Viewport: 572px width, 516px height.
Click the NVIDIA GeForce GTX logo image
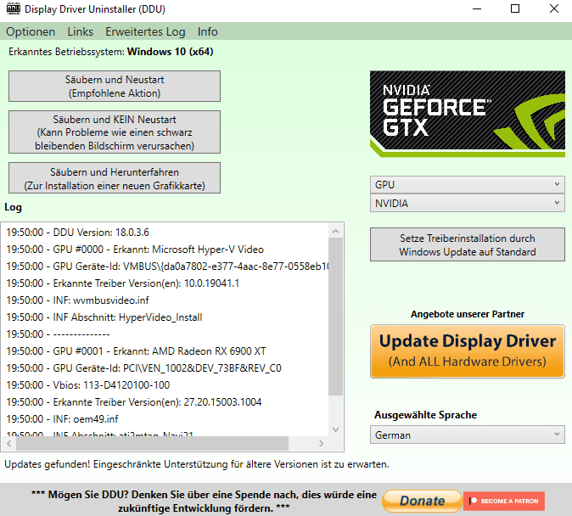click(x=468, y=114)
